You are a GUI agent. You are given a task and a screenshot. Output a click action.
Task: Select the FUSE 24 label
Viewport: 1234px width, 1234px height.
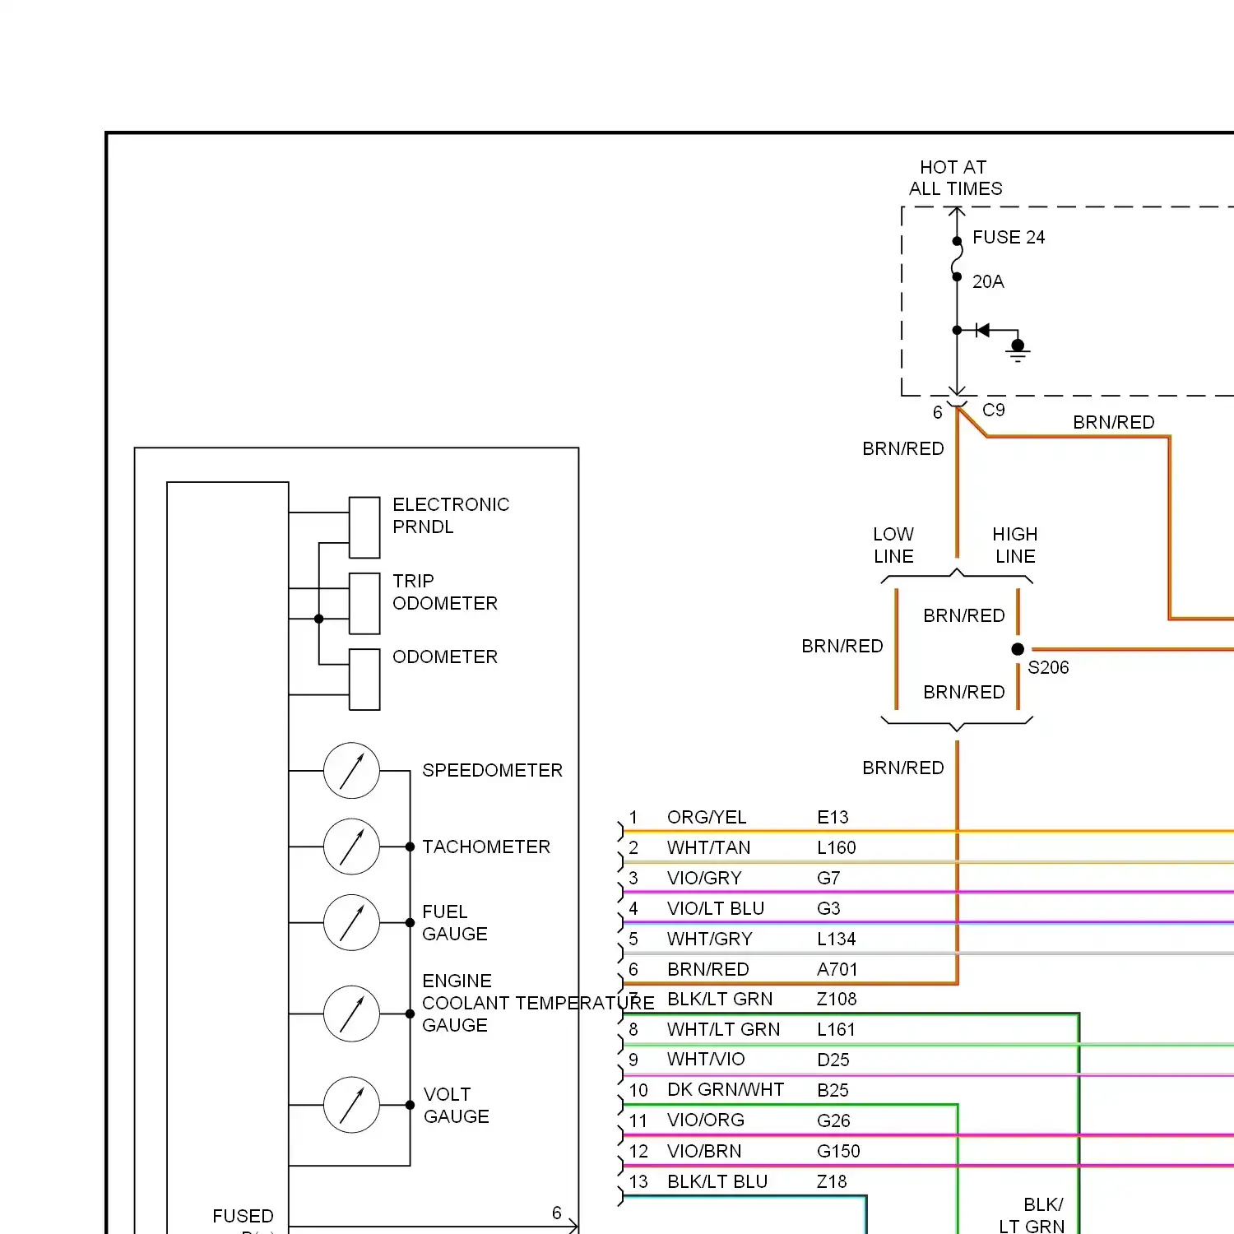point(1009,237)
